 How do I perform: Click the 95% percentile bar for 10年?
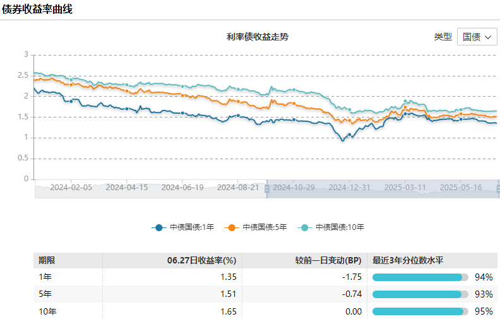[420, 311]
